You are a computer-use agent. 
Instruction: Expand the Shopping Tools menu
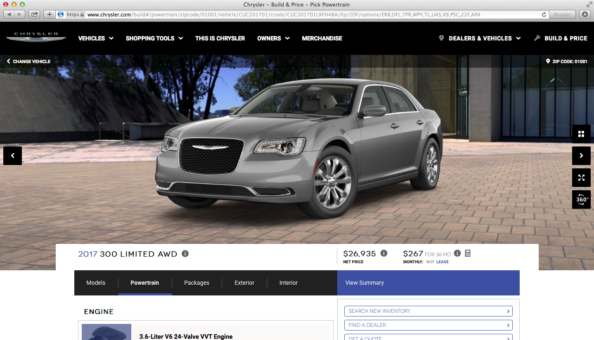[x=154, y=38]
